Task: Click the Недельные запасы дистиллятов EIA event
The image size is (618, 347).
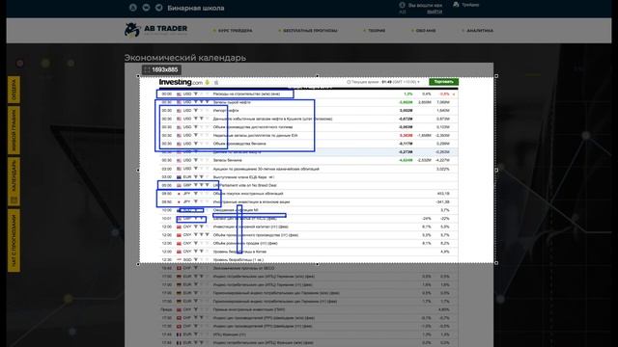Action: [255, 135]
